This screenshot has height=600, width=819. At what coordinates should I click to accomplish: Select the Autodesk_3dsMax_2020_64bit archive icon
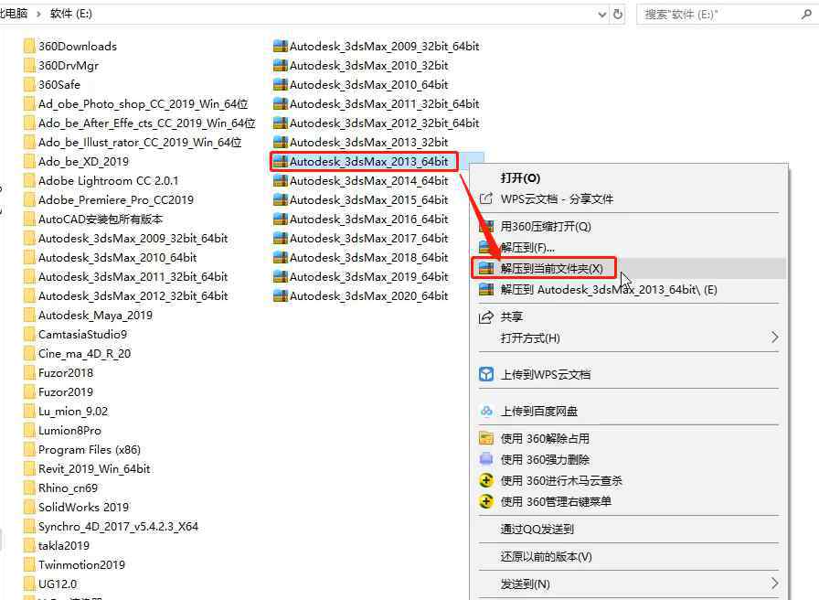(x=281, y=295)
